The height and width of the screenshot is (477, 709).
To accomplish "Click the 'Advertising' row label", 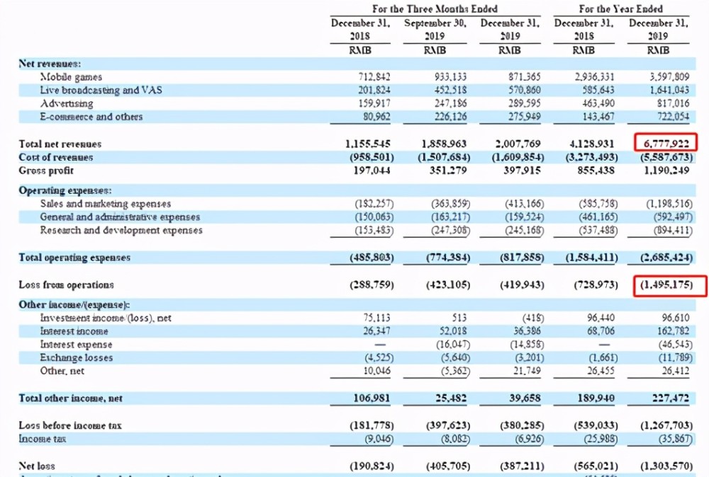I will point(67,103).
